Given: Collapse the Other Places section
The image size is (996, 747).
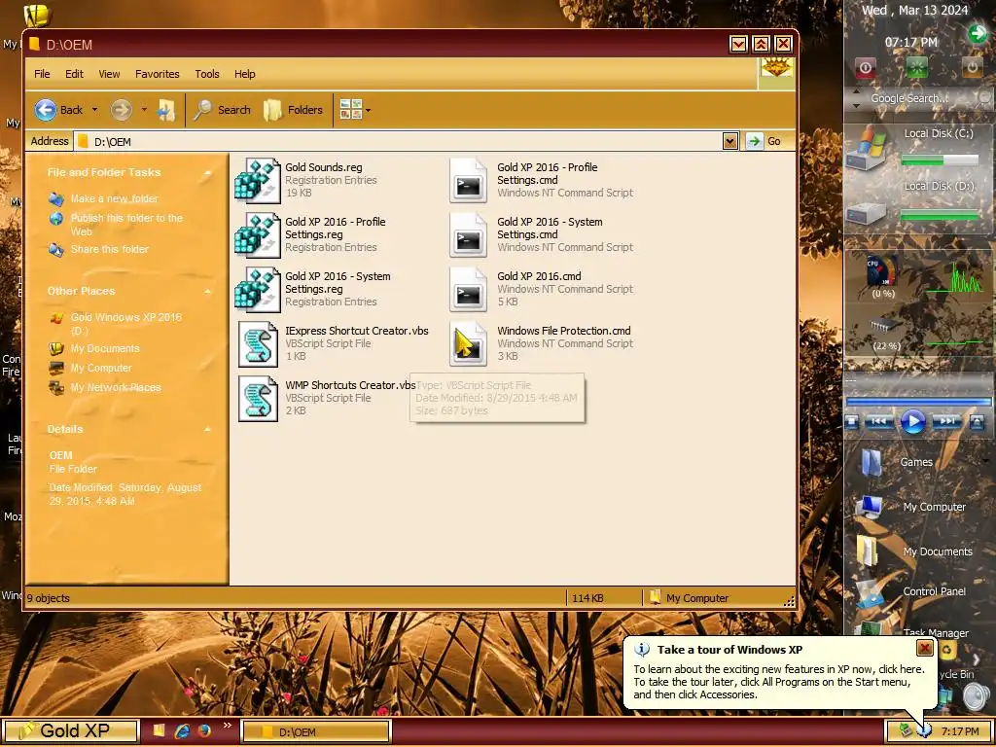Looking at the screenshot, I should coord(207,291).
